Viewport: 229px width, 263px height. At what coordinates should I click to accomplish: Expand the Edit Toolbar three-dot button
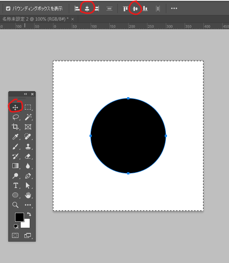(28, 205)
